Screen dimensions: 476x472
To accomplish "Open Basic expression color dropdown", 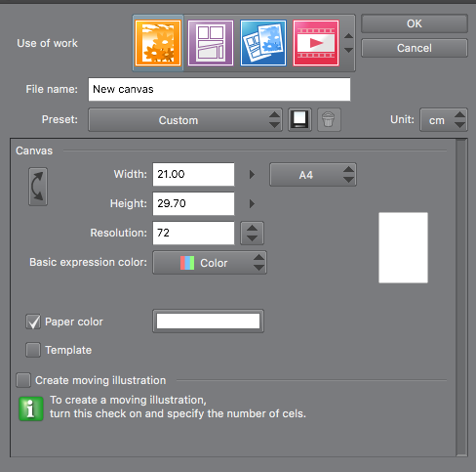I will [210, 263].
